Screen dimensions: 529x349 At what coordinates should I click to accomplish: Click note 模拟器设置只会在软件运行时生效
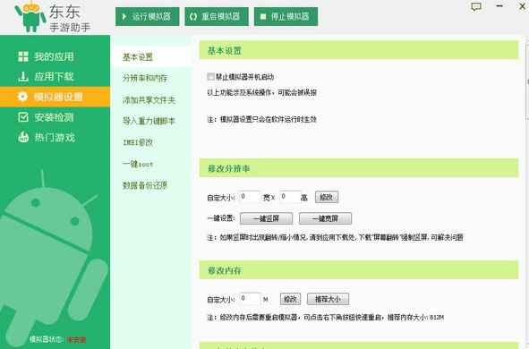click(261, 119)
